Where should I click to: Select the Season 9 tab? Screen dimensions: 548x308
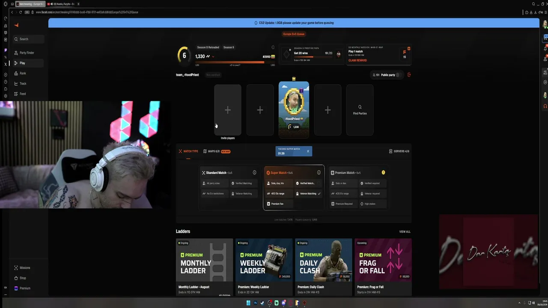click(229, 47)
